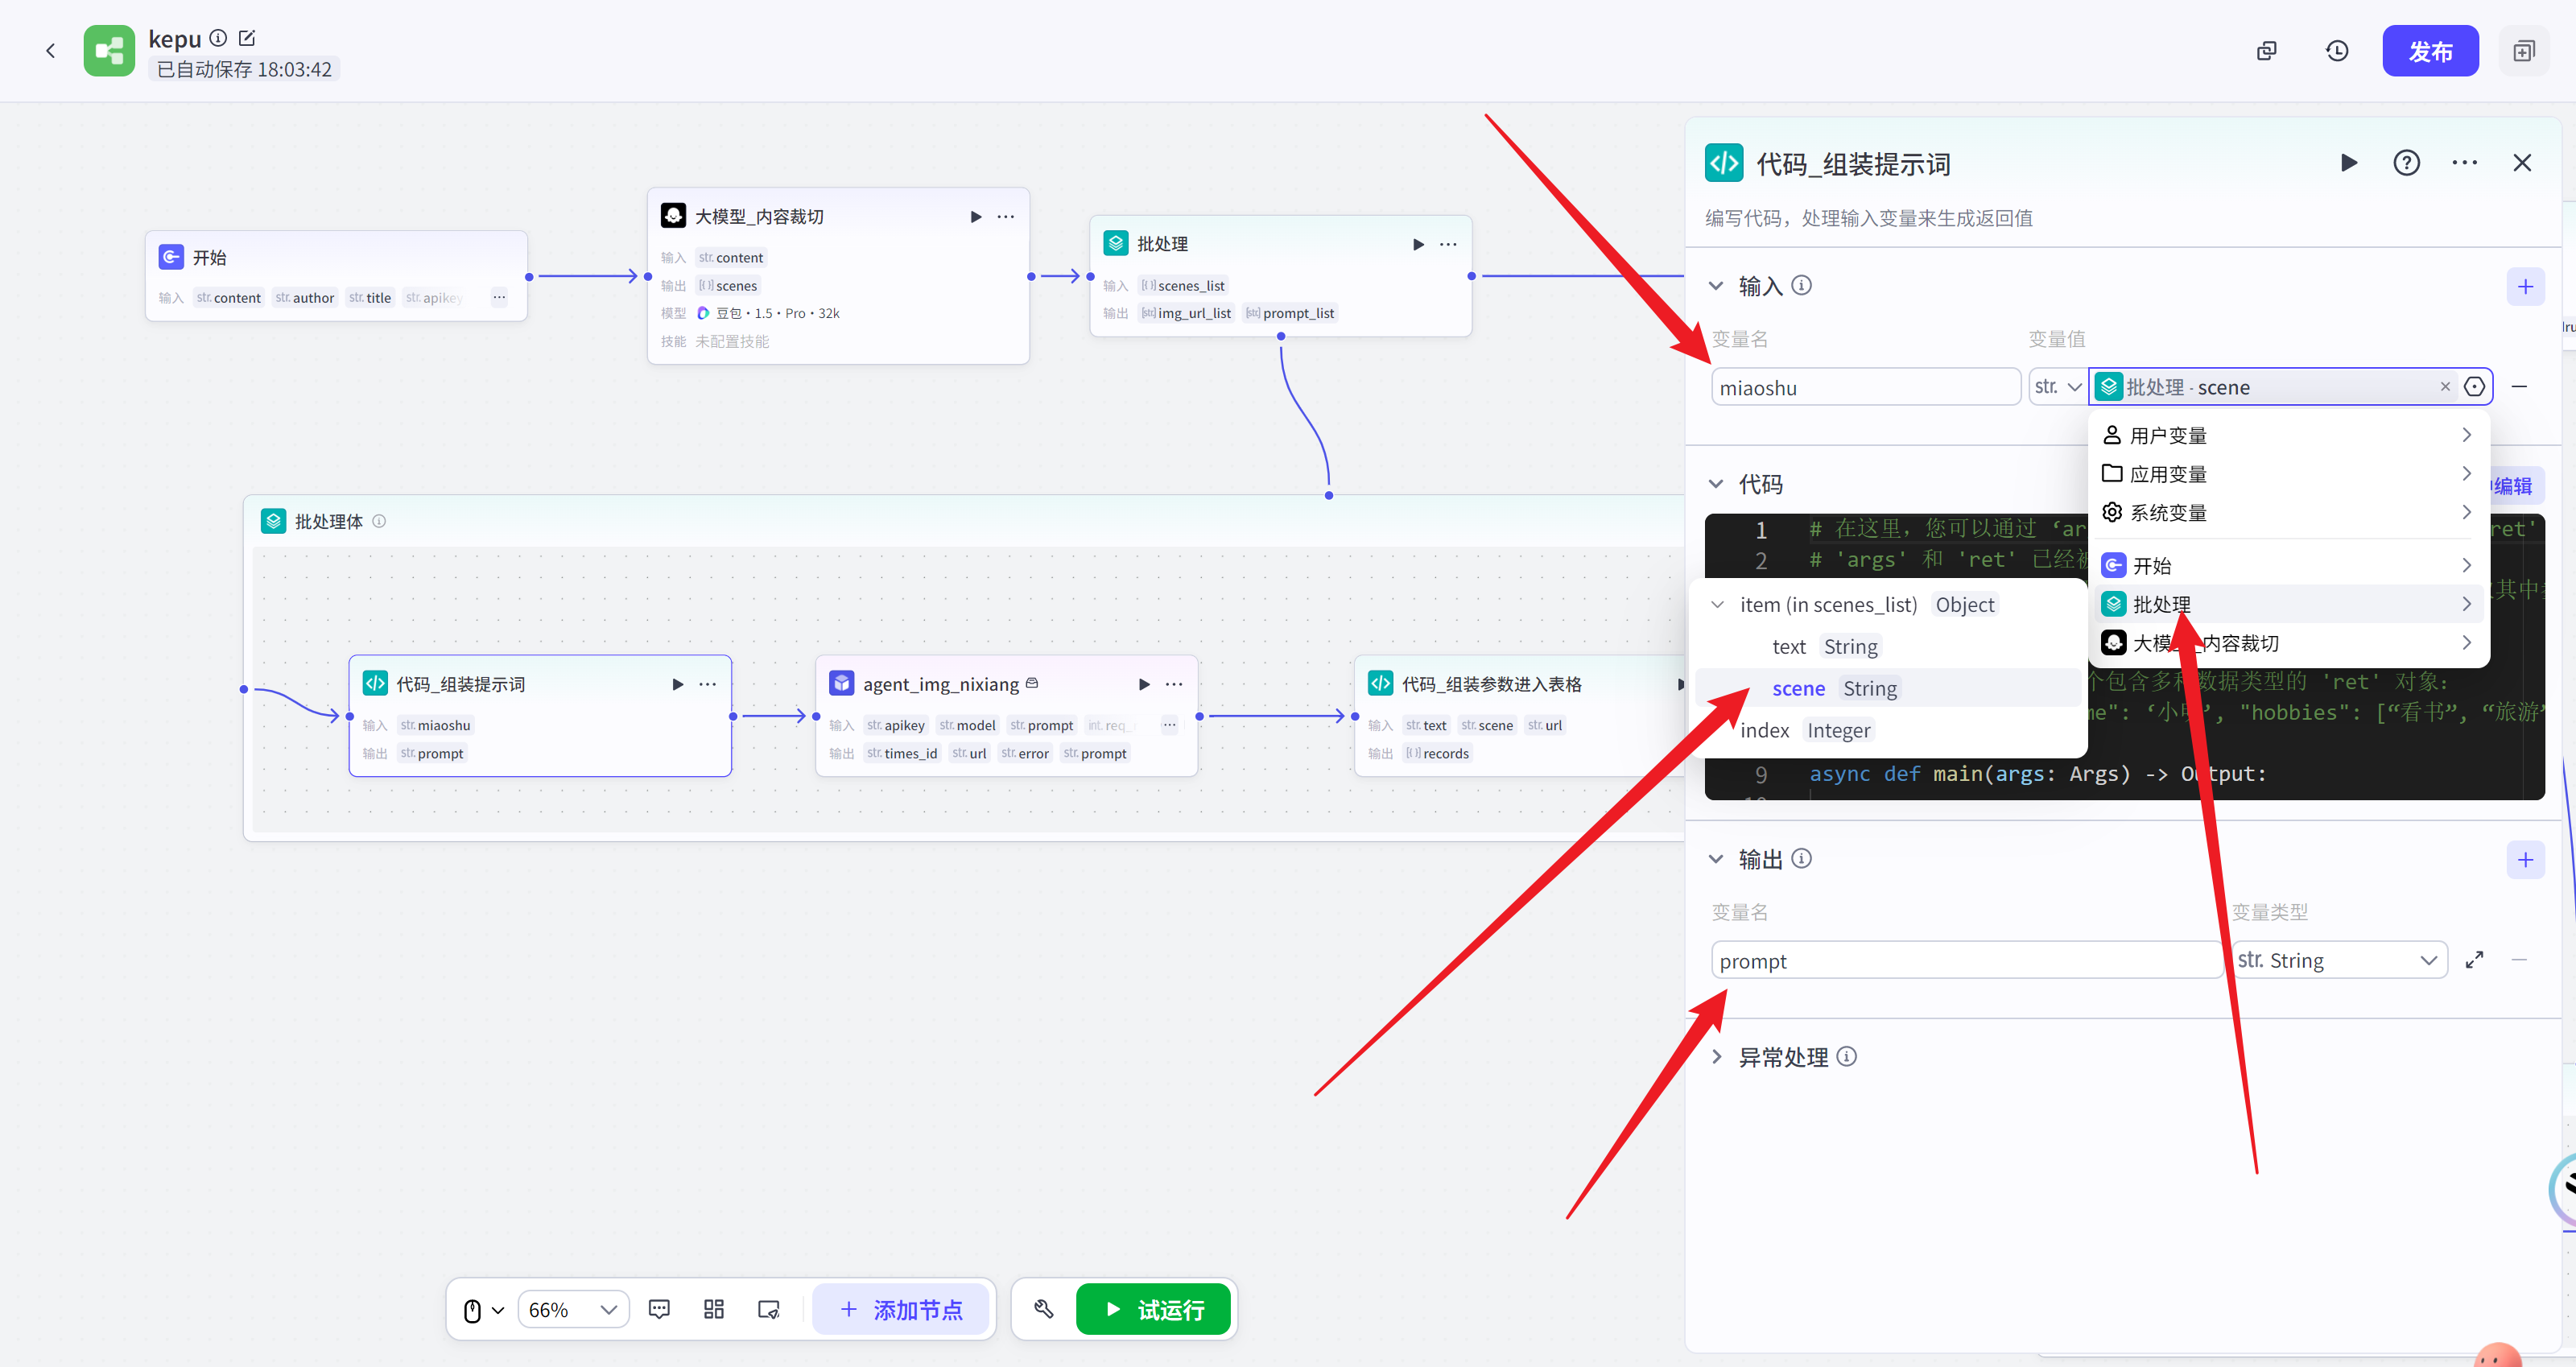
Task: Toggle the minimap icon in the bottom toolbar
Action: (x=769, y=1310)
